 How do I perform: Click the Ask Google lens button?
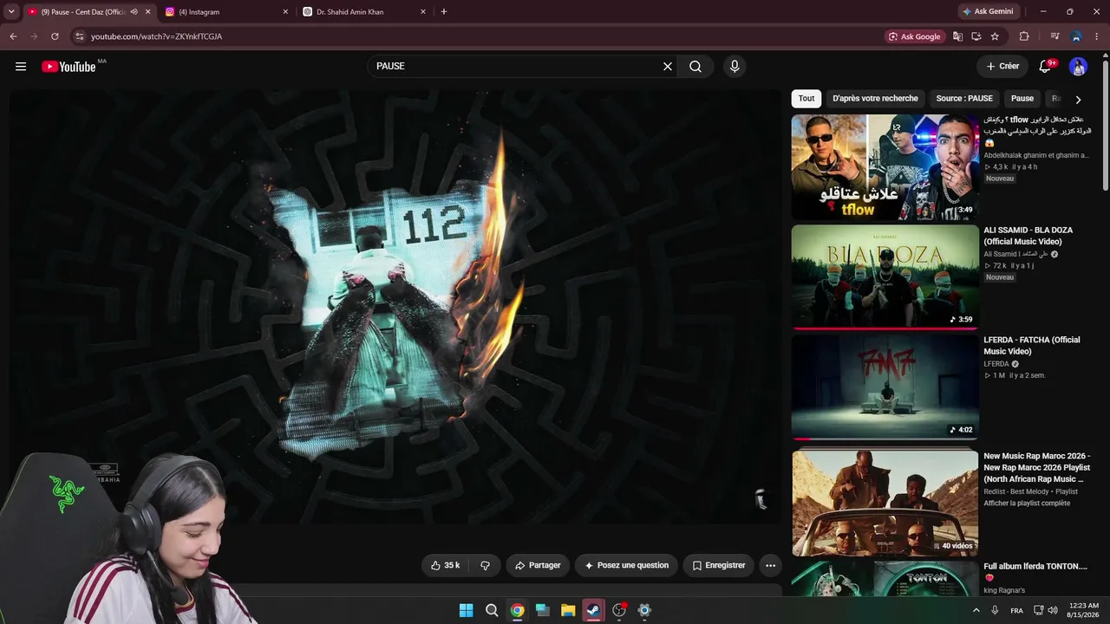915,36
